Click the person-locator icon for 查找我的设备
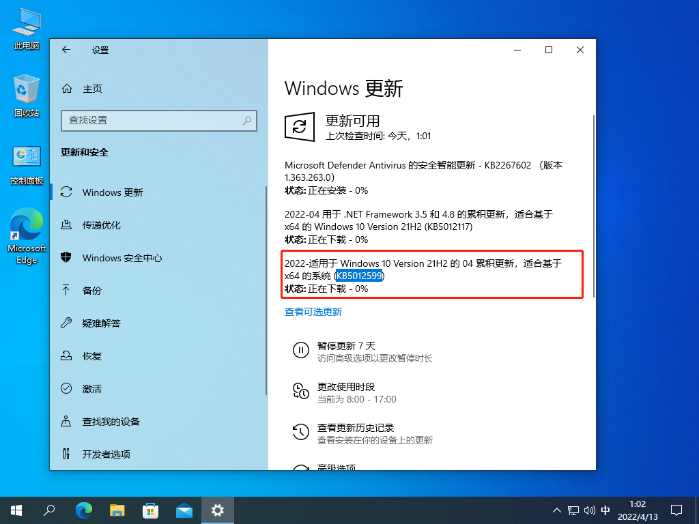Screen dimensions: 699x524 pos(66,421)
